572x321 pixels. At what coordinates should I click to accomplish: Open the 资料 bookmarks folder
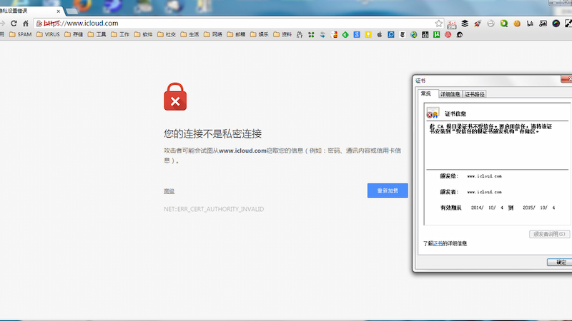click(x=282, y=34)
